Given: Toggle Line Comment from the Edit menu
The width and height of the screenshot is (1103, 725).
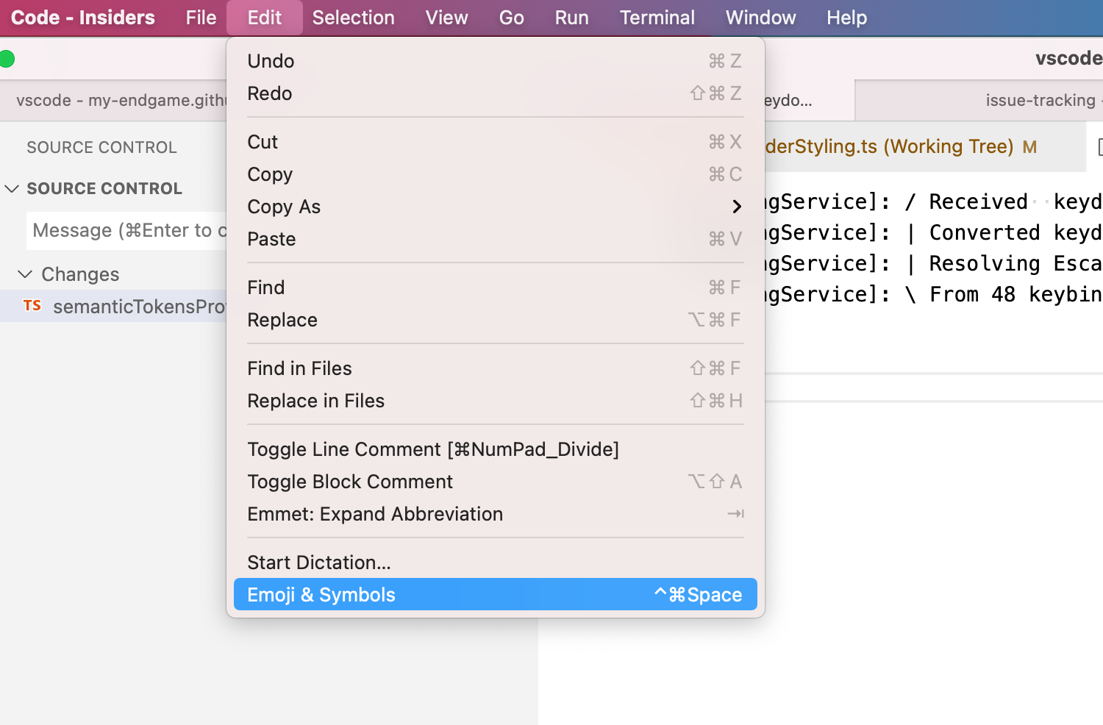Looking at the screenshot, I should 432,449.
